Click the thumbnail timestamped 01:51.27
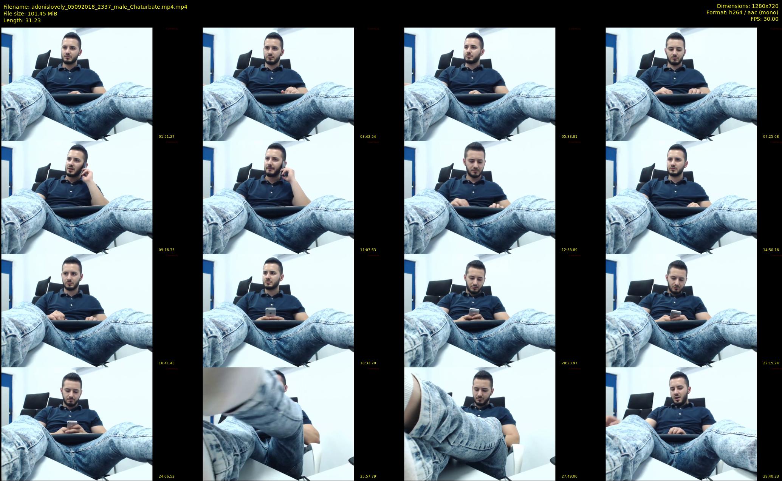782x481 pixels. click(77, 84)
